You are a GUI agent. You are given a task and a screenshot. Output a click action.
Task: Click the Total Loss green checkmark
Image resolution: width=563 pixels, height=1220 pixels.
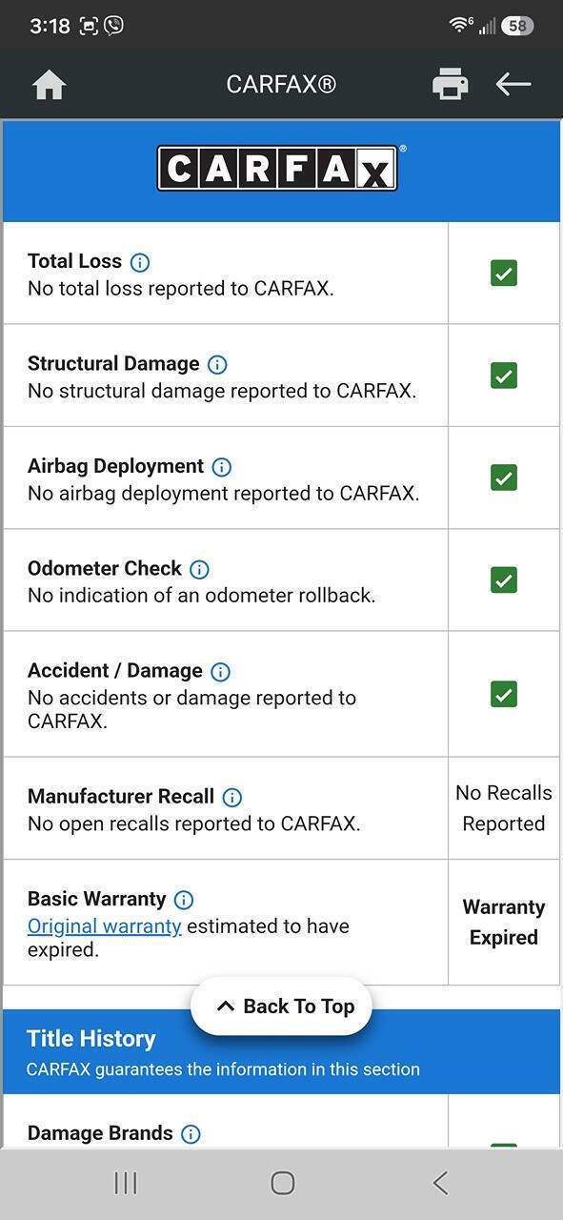tap(504, 274)
